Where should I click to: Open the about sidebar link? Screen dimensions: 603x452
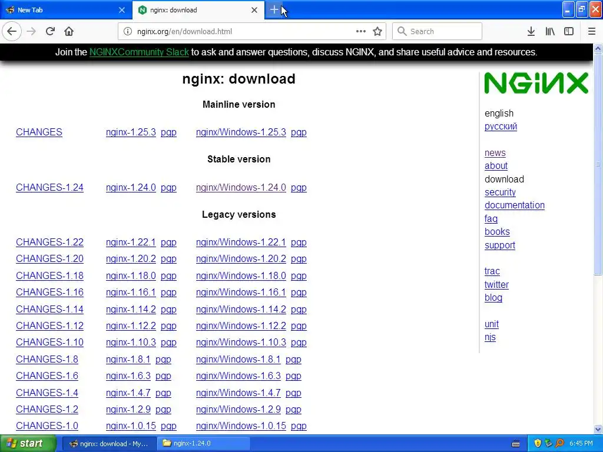[496, 166]
